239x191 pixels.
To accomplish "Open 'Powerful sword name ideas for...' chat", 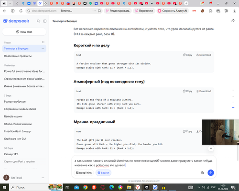I will tap(24, 71).
